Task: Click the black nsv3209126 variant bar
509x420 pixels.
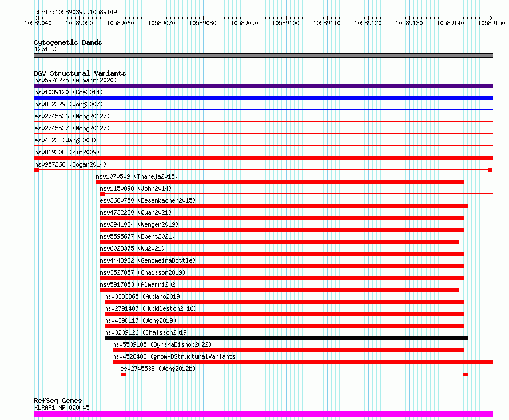Action: tap(286, 338)
